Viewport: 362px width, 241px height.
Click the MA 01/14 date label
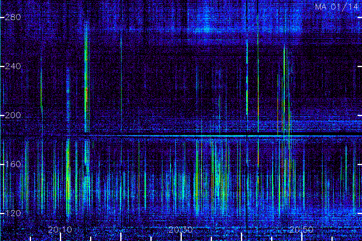(337, 7)
